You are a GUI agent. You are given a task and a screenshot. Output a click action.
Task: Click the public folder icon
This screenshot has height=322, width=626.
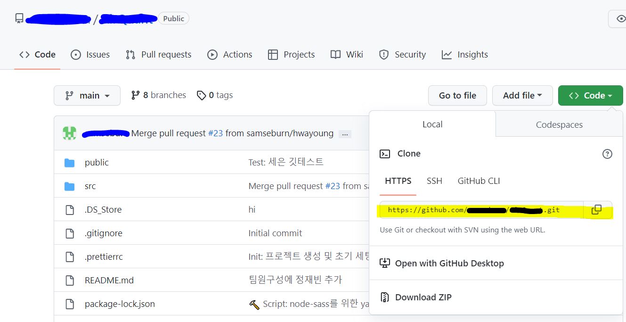tap(70, 163)
